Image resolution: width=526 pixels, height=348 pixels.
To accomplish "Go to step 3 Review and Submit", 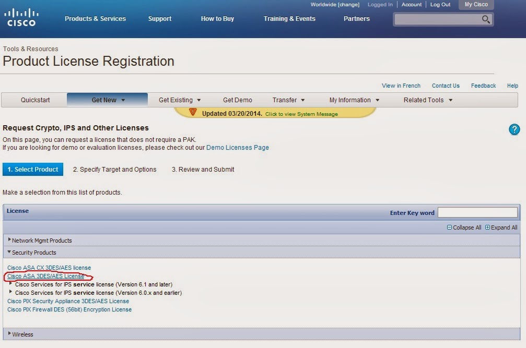I will coord(203,170).
